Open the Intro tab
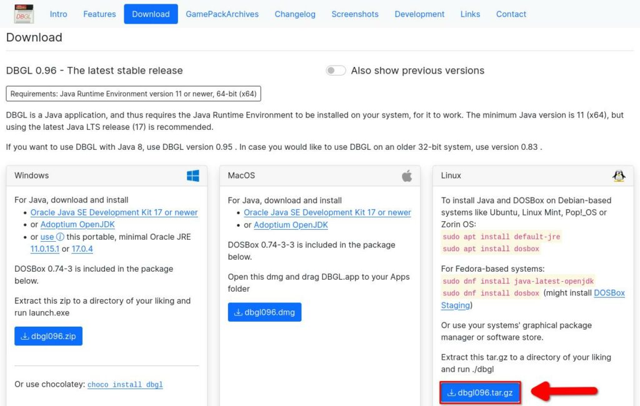The image size is (640, 406). tap(58, 14)
